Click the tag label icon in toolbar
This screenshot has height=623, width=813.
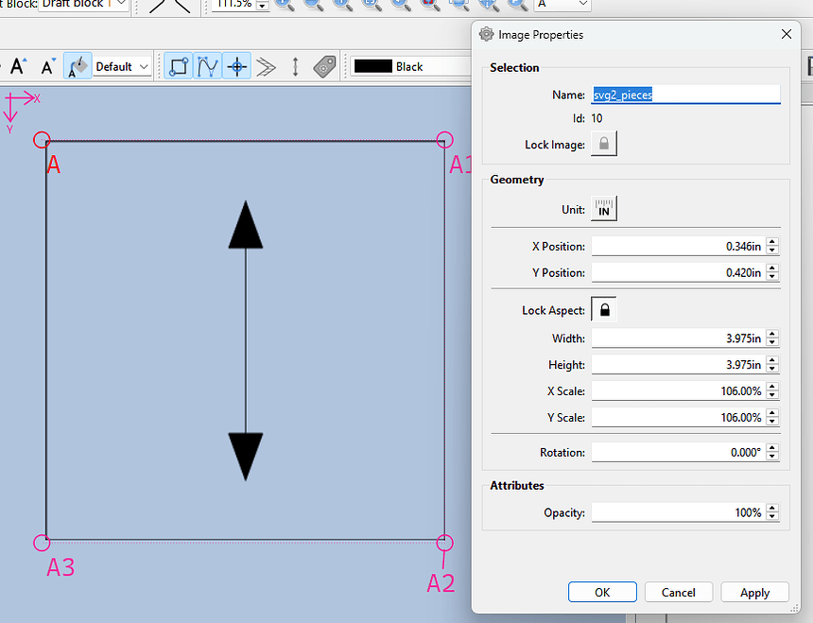[x=325, y=67]
